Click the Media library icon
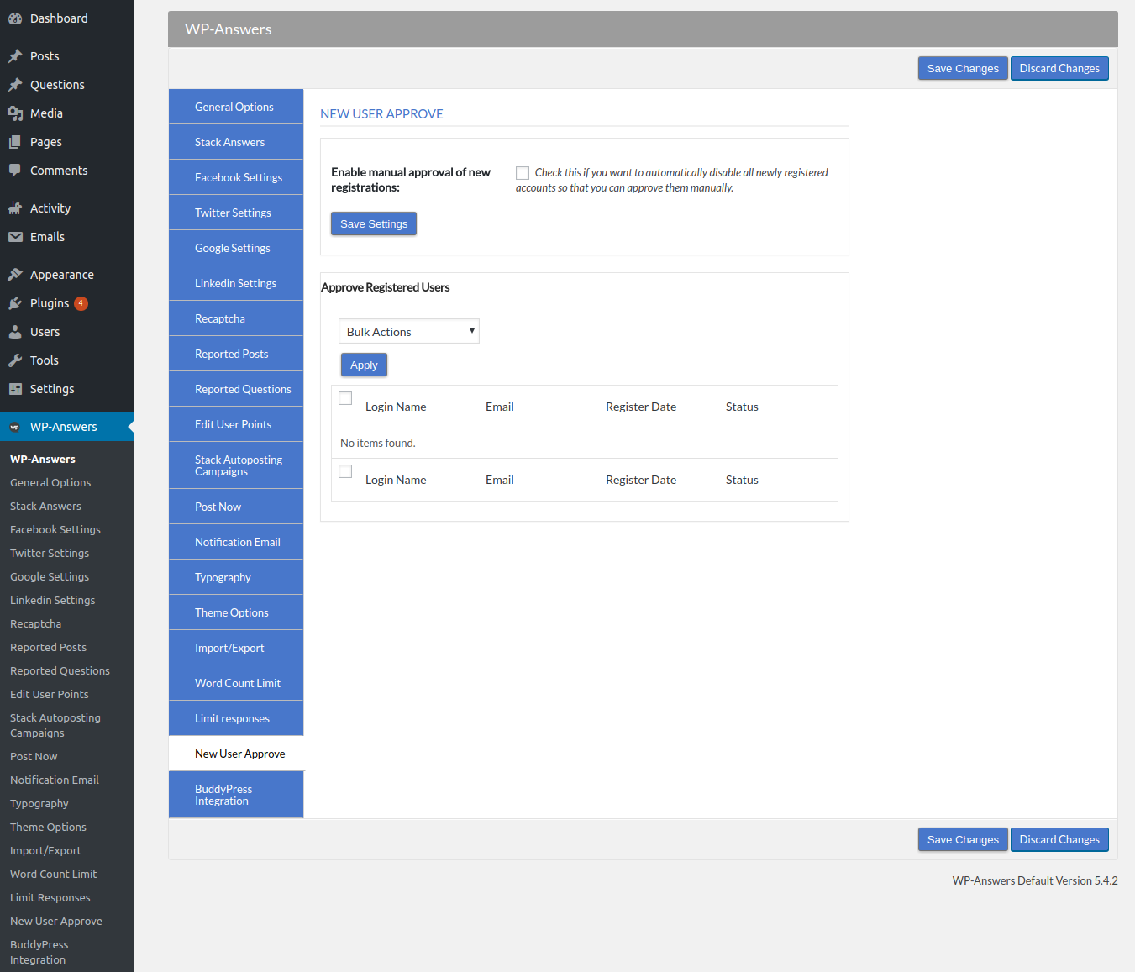Image resolution: width=1135 pixels, height=972 pixels. tap(15, 113)
